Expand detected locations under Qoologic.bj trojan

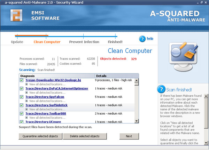pos(26,84)
